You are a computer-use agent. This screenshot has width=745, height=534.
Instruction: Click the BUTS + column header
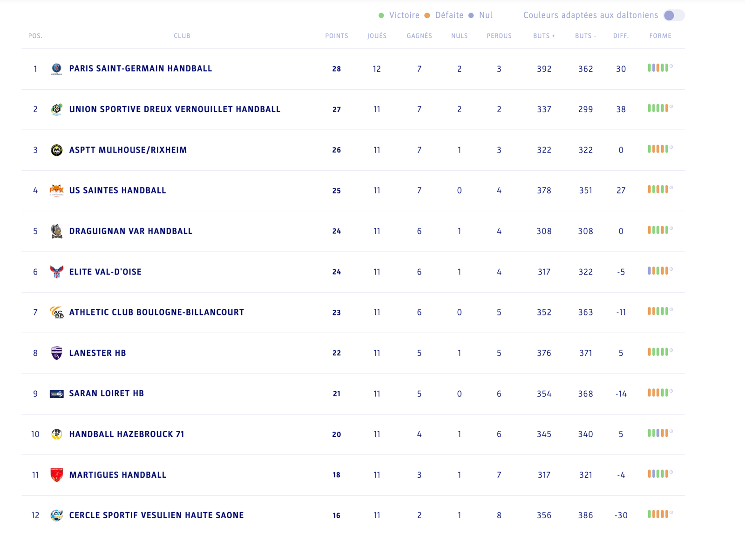(544, 36)
